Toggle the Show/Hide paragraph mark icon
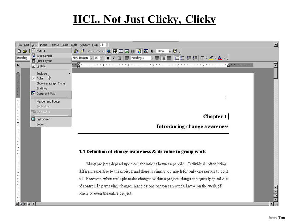 152,51
